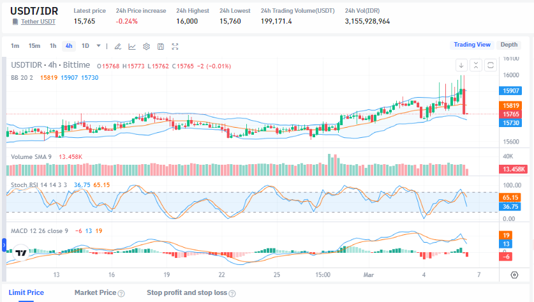Switch chart view to Trading View
534x302 pixels.
(x=471, y=45)
